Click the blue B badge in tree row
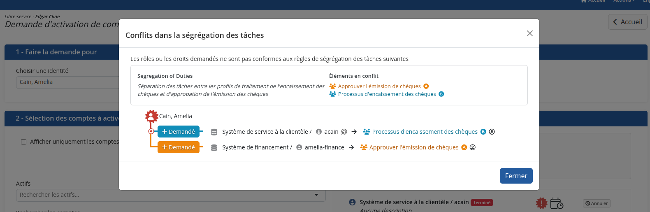The height and width of the screenshot is (212, 650). [483, 132]
